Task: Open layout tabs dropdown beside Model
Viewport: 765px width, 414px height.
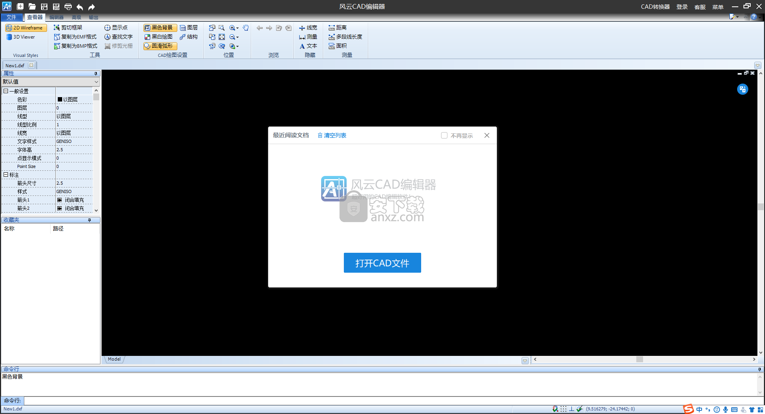Action: click(525, 361)
